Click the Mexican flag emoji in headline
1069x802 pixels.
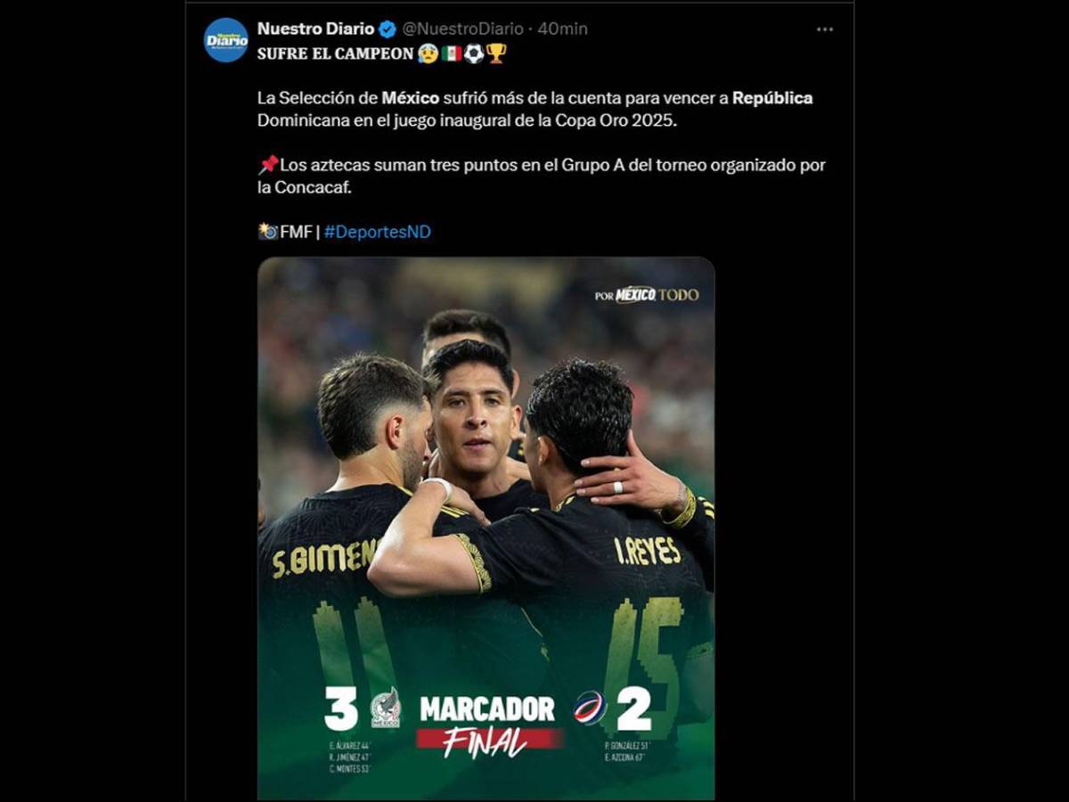point(452,53)
